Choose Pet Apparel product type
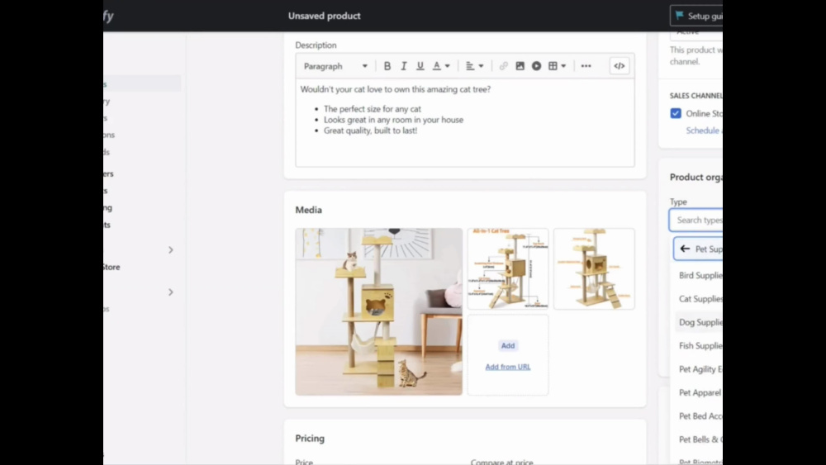 click(x=699, y=392)
